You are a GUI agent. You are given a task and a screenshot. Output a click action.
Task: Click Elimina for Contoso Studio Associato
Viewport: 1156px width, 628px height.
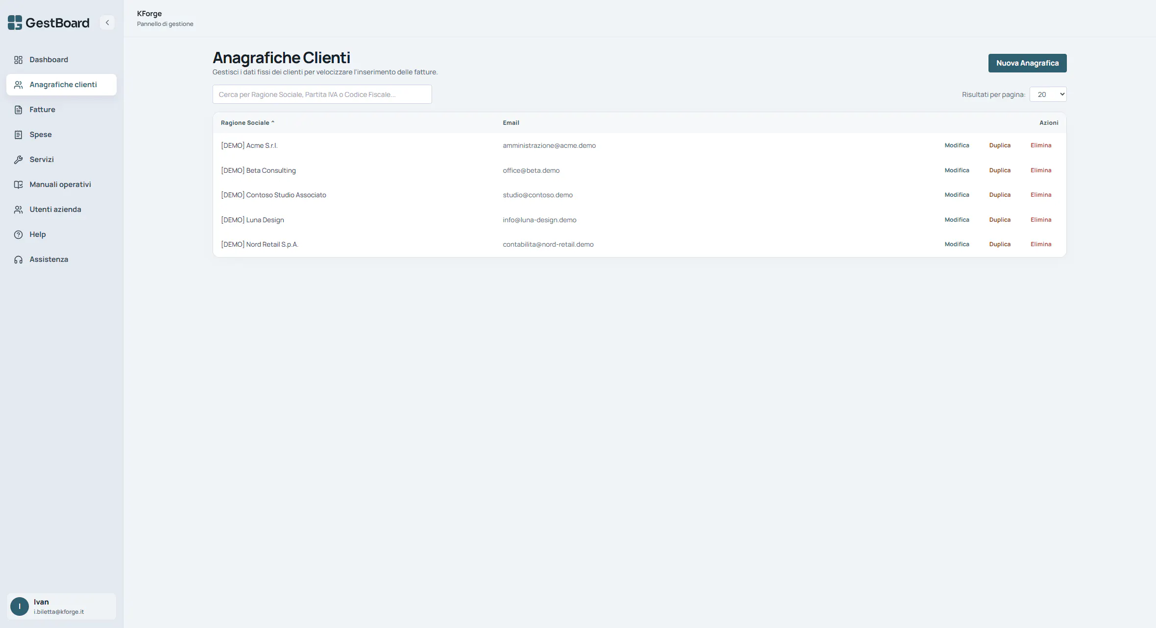(x=1041, y=195)
